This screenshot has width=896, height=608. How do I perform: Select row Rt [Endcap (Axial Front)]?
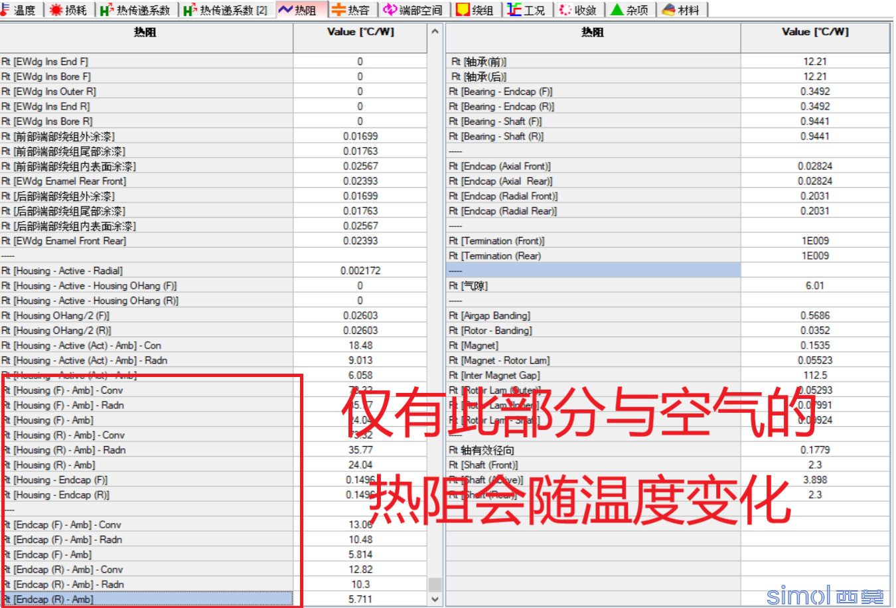[593, 167]
